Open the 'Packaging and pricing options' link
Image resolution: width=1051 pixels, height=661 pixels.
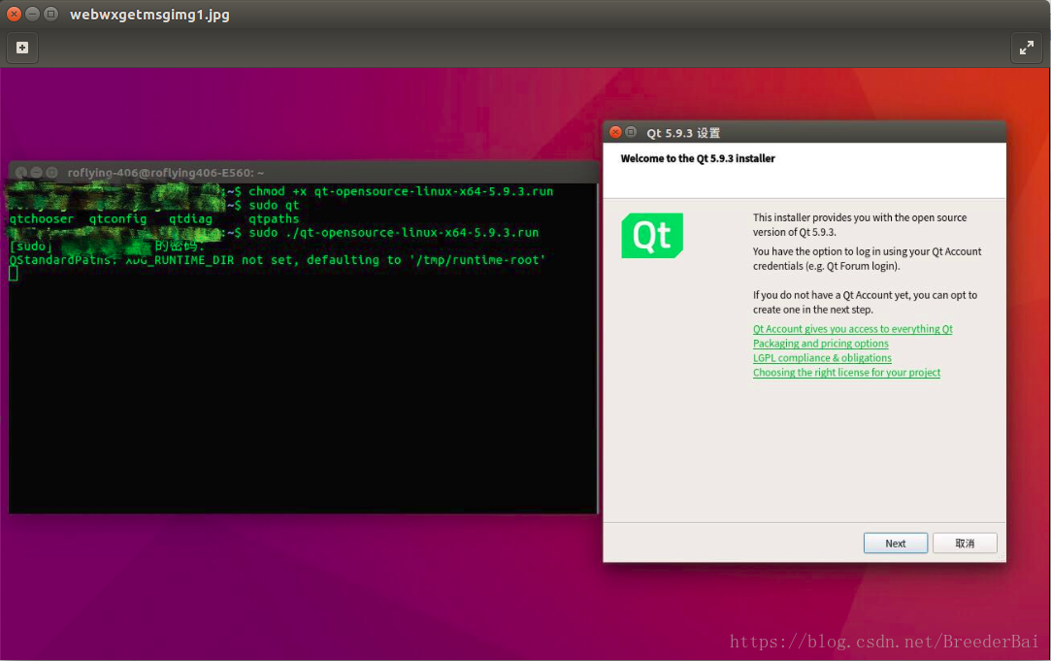tap(820, 344)
